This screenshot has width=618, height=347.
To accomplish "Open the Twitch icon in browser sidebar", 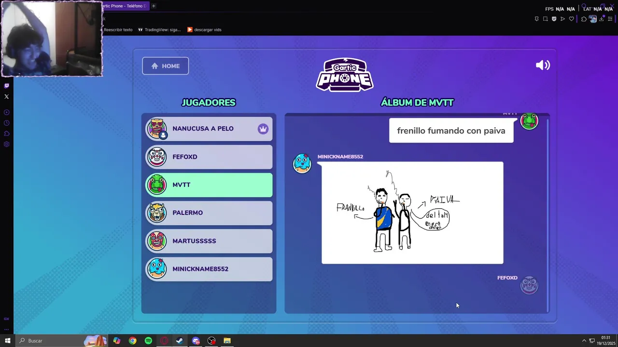I will [x=6, y=86].
